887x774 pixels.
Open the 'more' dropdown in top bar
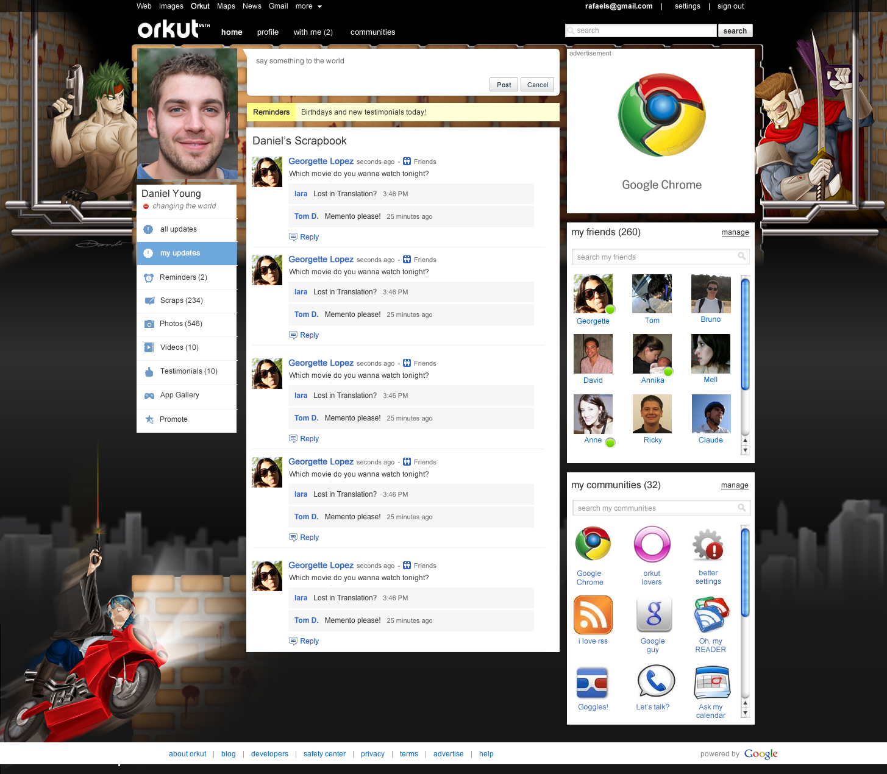point(308,6)
